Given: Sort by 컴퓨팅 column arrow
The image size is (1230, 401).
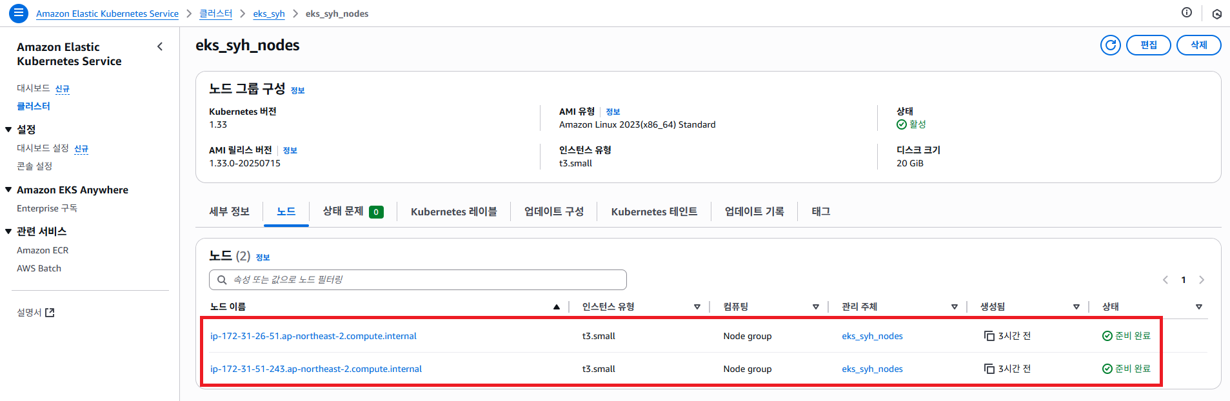Looking at the screenshot, I should point(816,307).
